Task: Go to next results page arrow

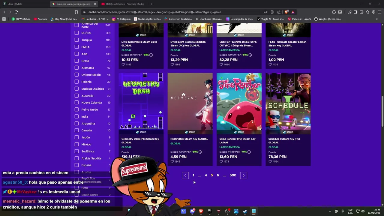Action: click(244, 175)
